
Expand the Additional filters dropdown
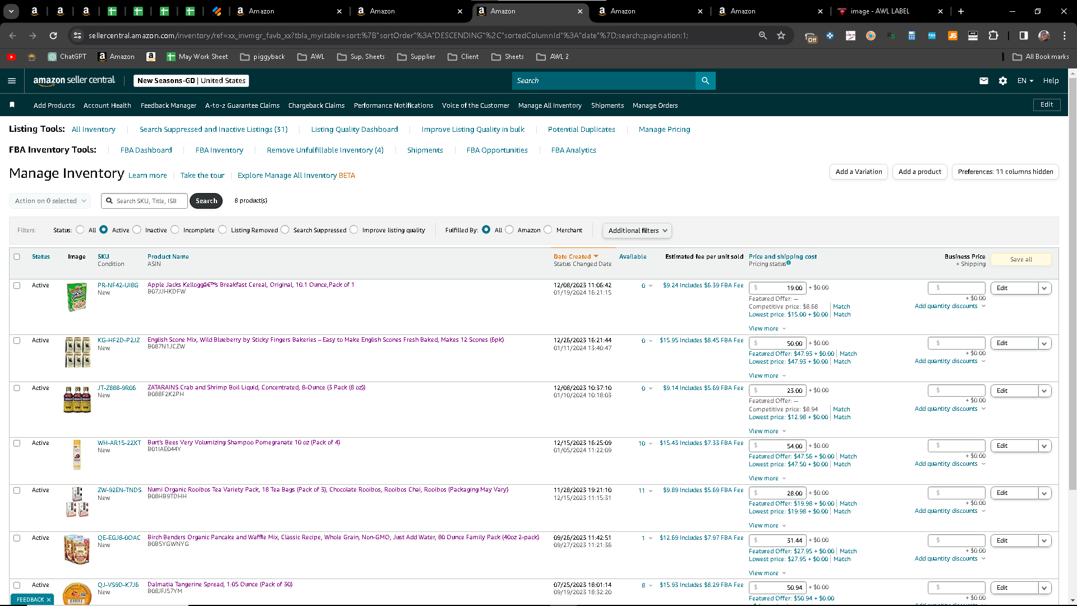[637, 231]
